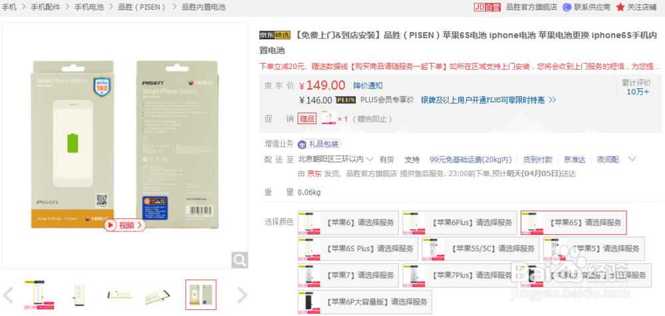Click the 赠品 promotion tag
The height and width of the screenshot is (316, 665).
pos(307,119)
